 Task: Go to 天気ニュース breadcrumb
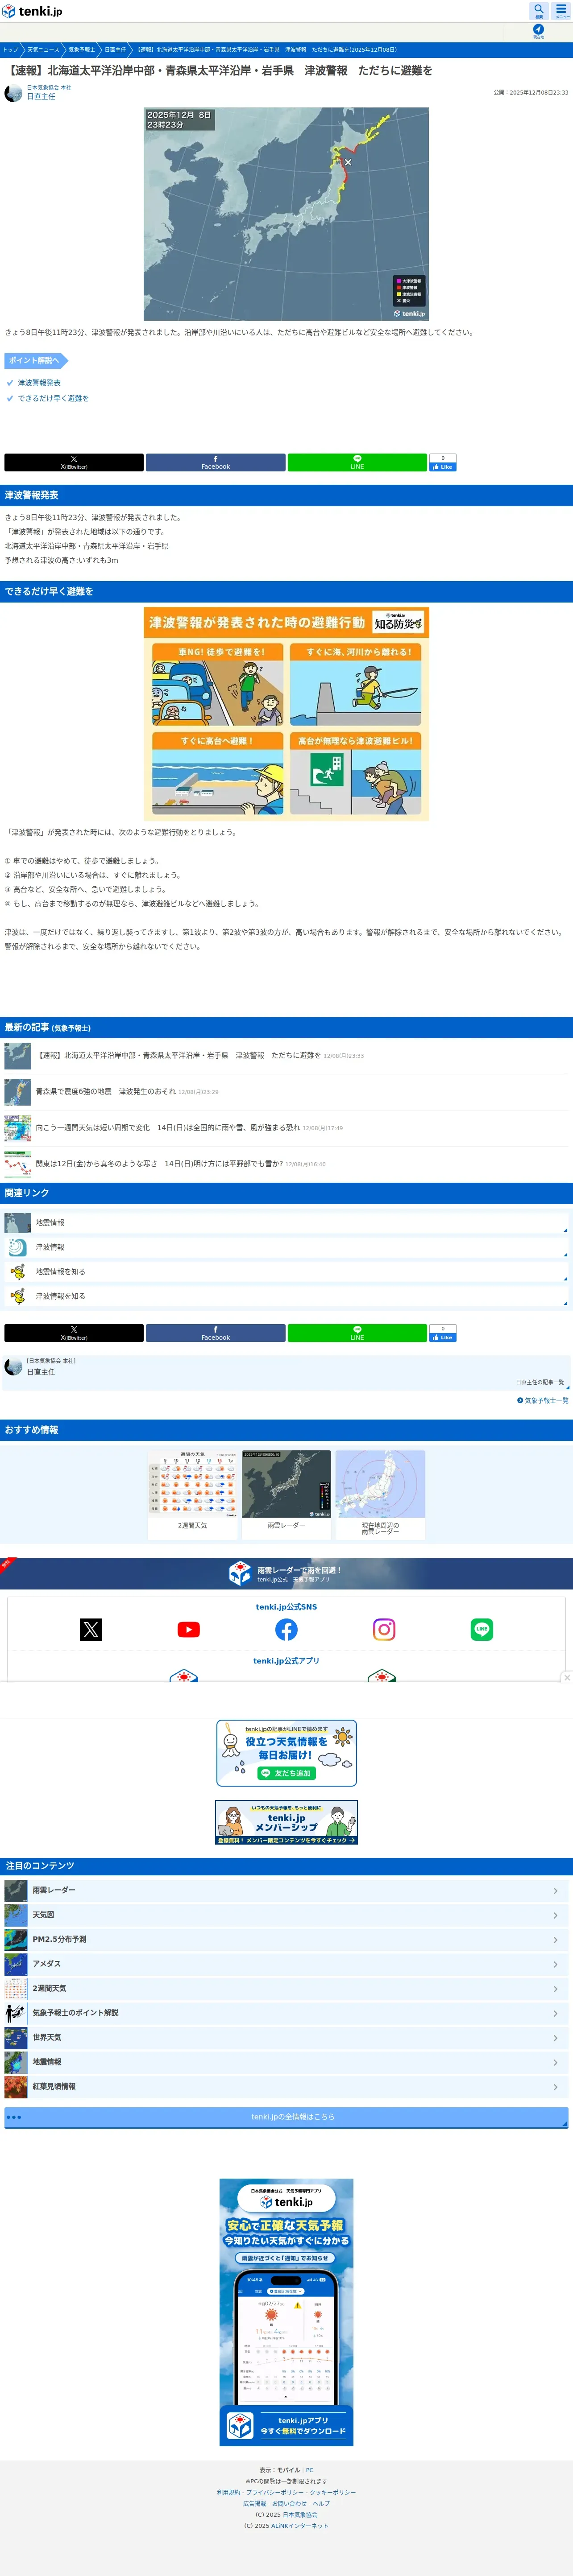pos(43,49)
